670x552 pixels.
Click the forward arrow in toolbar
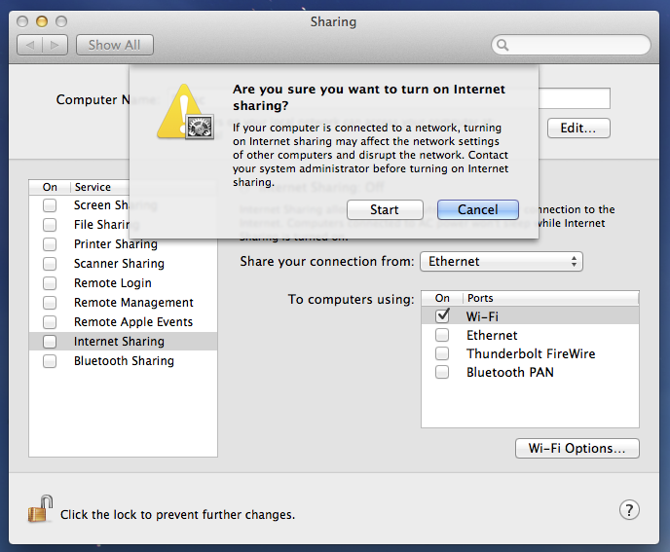pos(55,45)
